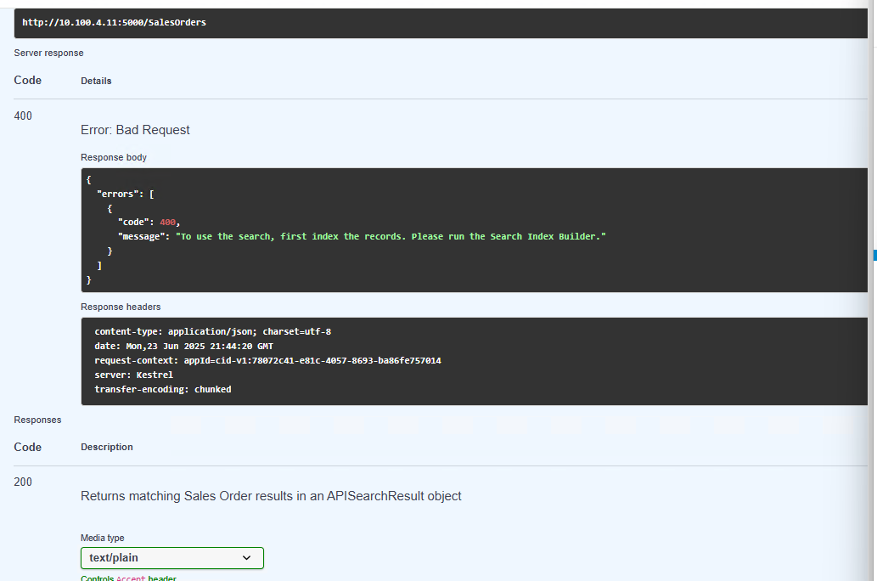Click the 400 server response code cell
Image resolution: width=877 pixels, height=581 pixels.
click(23, 116)
